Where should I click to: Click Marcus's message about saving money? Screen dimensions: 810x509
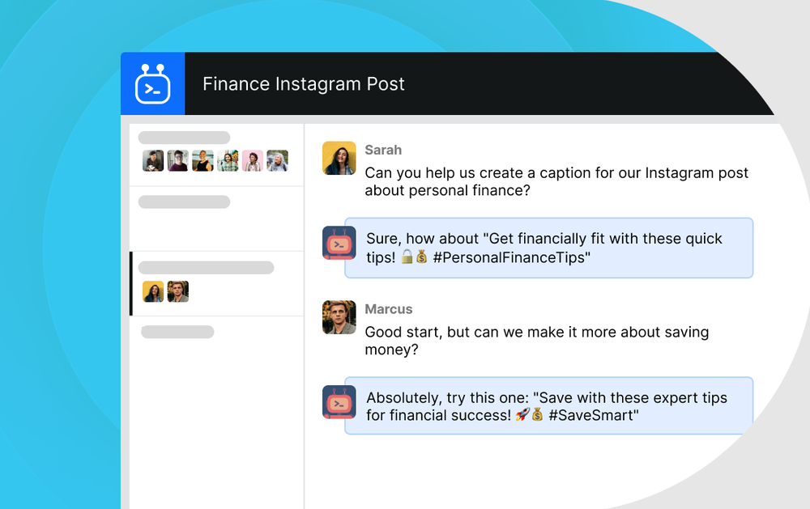(537, 341)
